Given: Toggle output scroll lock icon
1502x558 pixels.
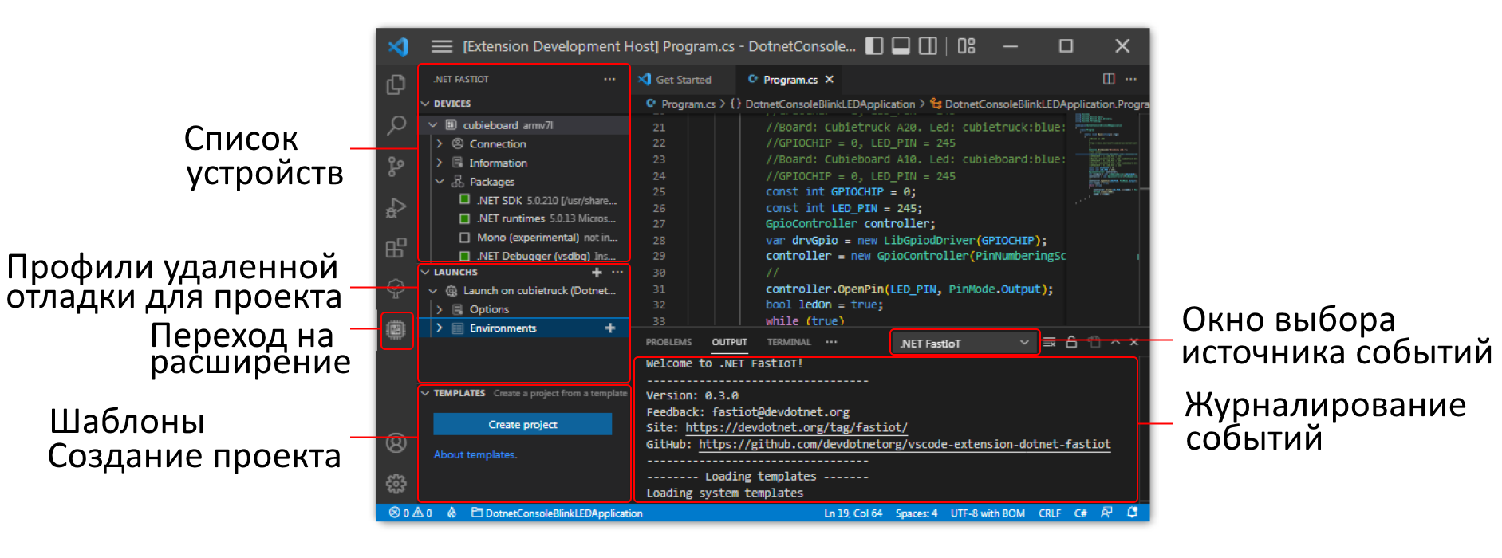Looking at the screenshot, I should click(1071, 342).
